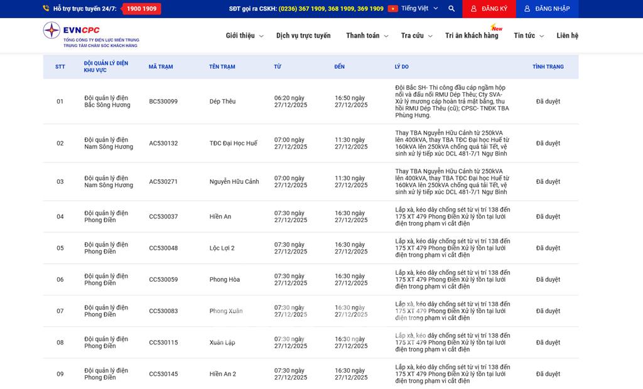
Task: Click the Mã trạm column header
Action: [161, 67]
